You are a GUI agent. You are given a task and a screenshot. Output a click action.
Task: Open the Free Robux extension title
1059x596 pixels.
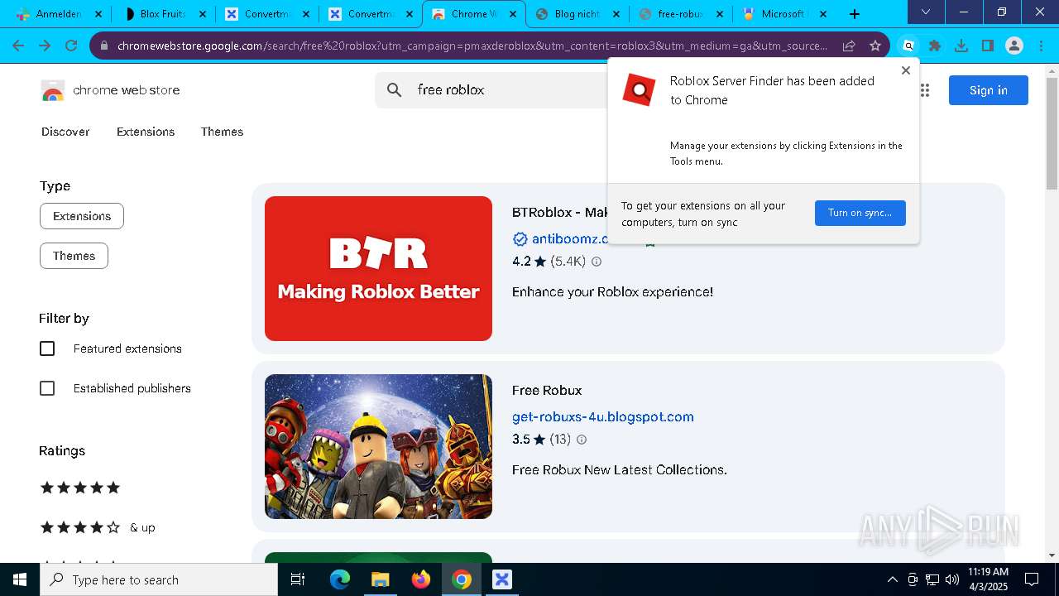[547, 391]
